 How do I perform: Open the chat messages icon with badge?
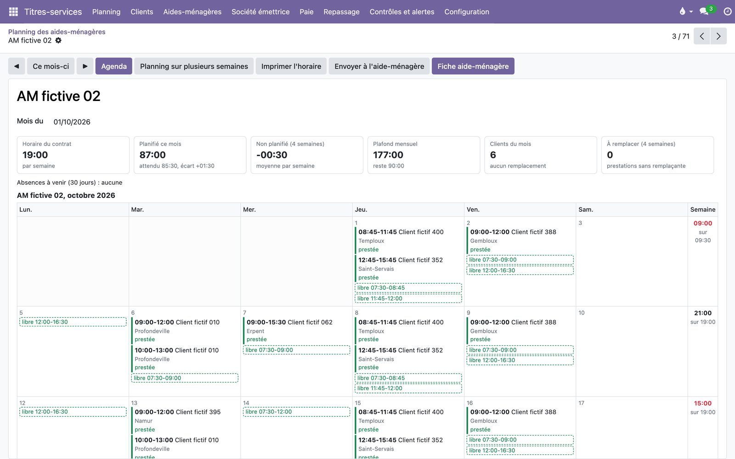point(704,11)
